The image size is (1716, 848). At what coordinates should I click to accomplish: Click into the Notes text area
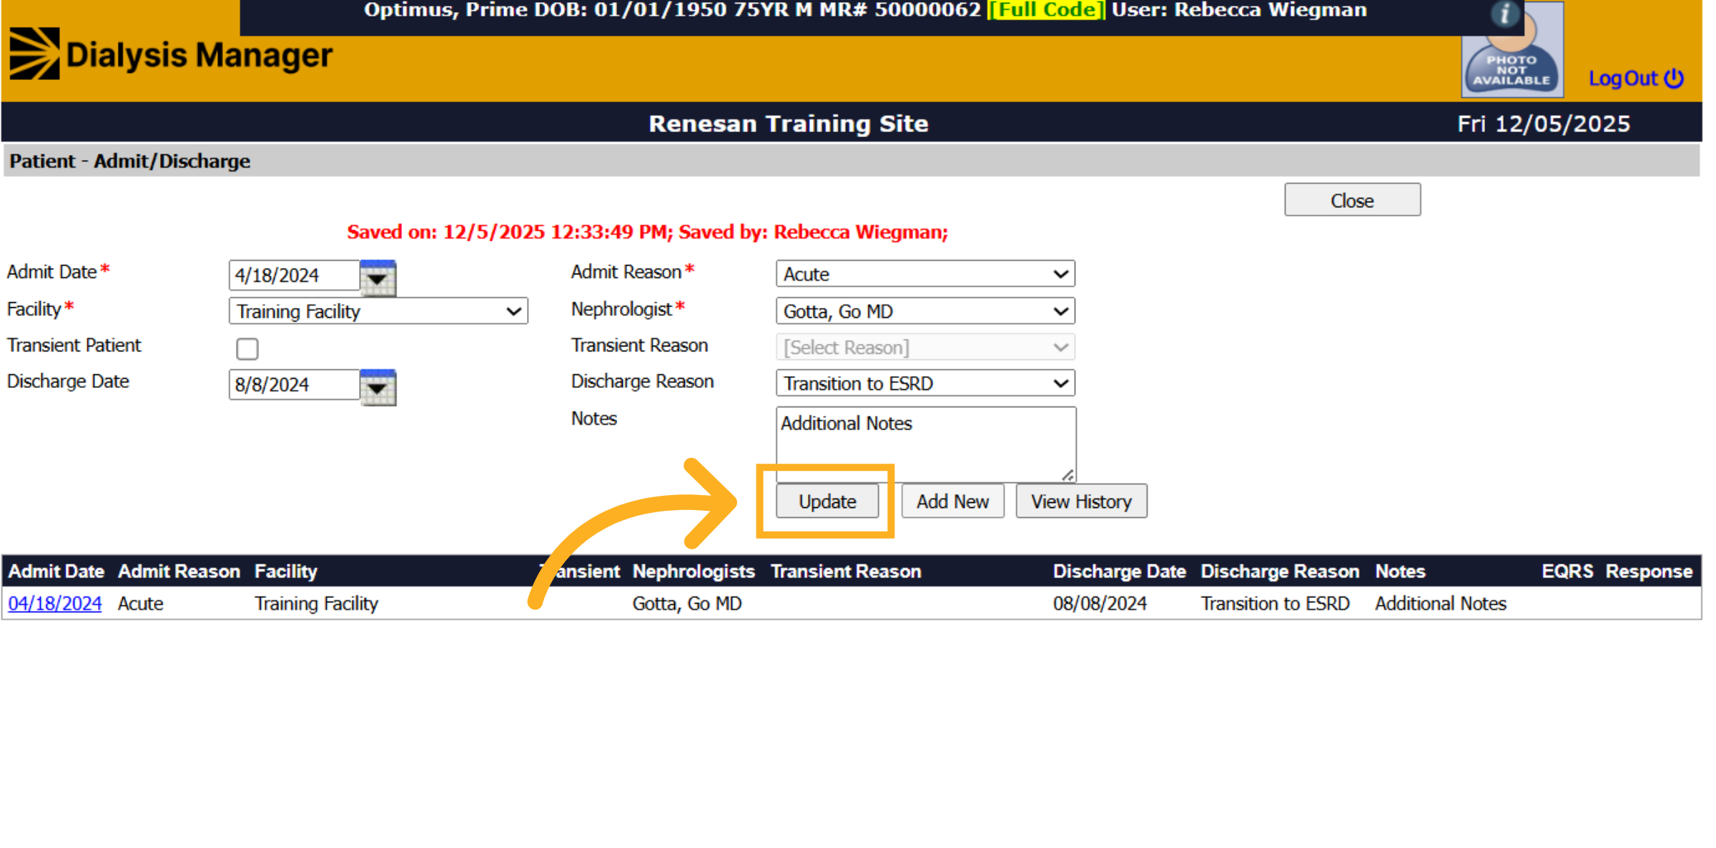pyautogui.click(x=926, y=444)
